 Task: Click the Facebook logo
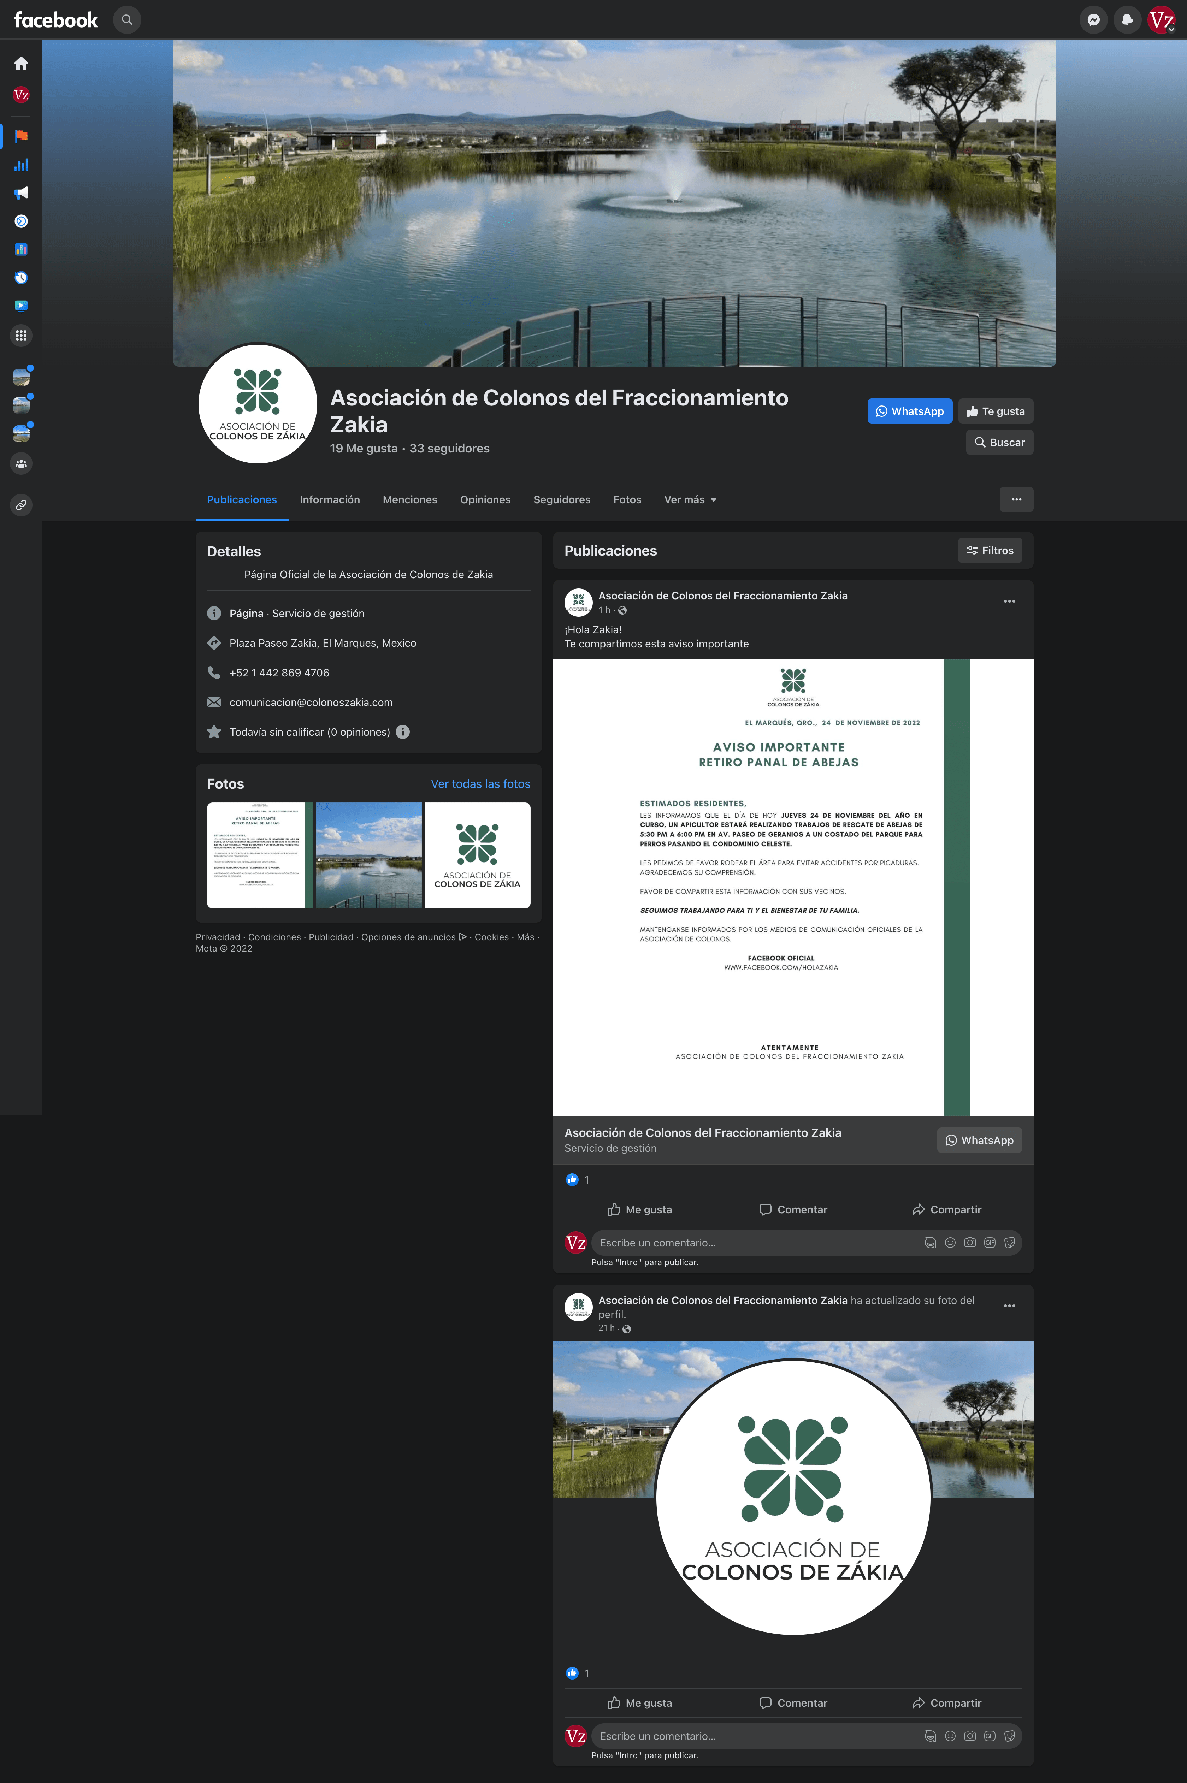point(56,20)
